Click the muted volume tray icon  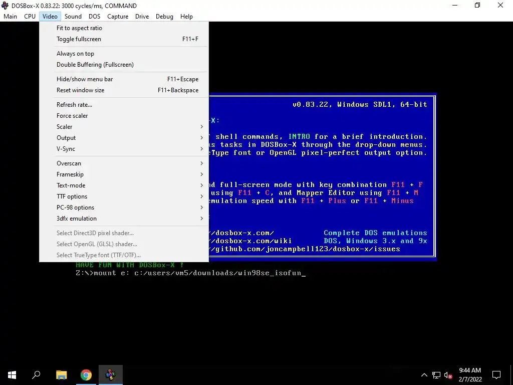point(448,375)
